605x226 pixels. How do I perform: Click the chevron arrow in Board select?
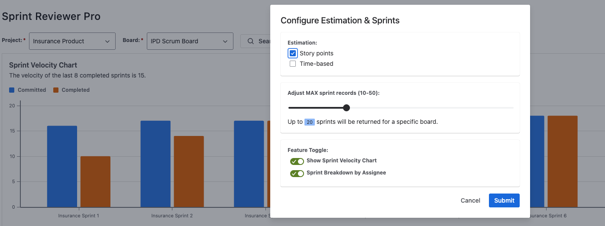coord(225,41)
